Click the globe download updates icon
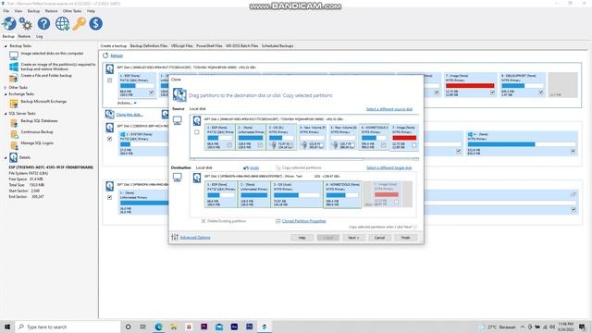The image size is (592, 333). [x=62, y=24]
